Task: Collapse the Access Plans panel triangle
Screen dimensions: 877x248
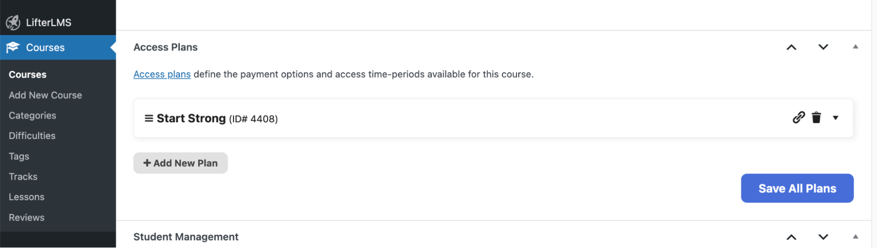Action: (855, 47)
